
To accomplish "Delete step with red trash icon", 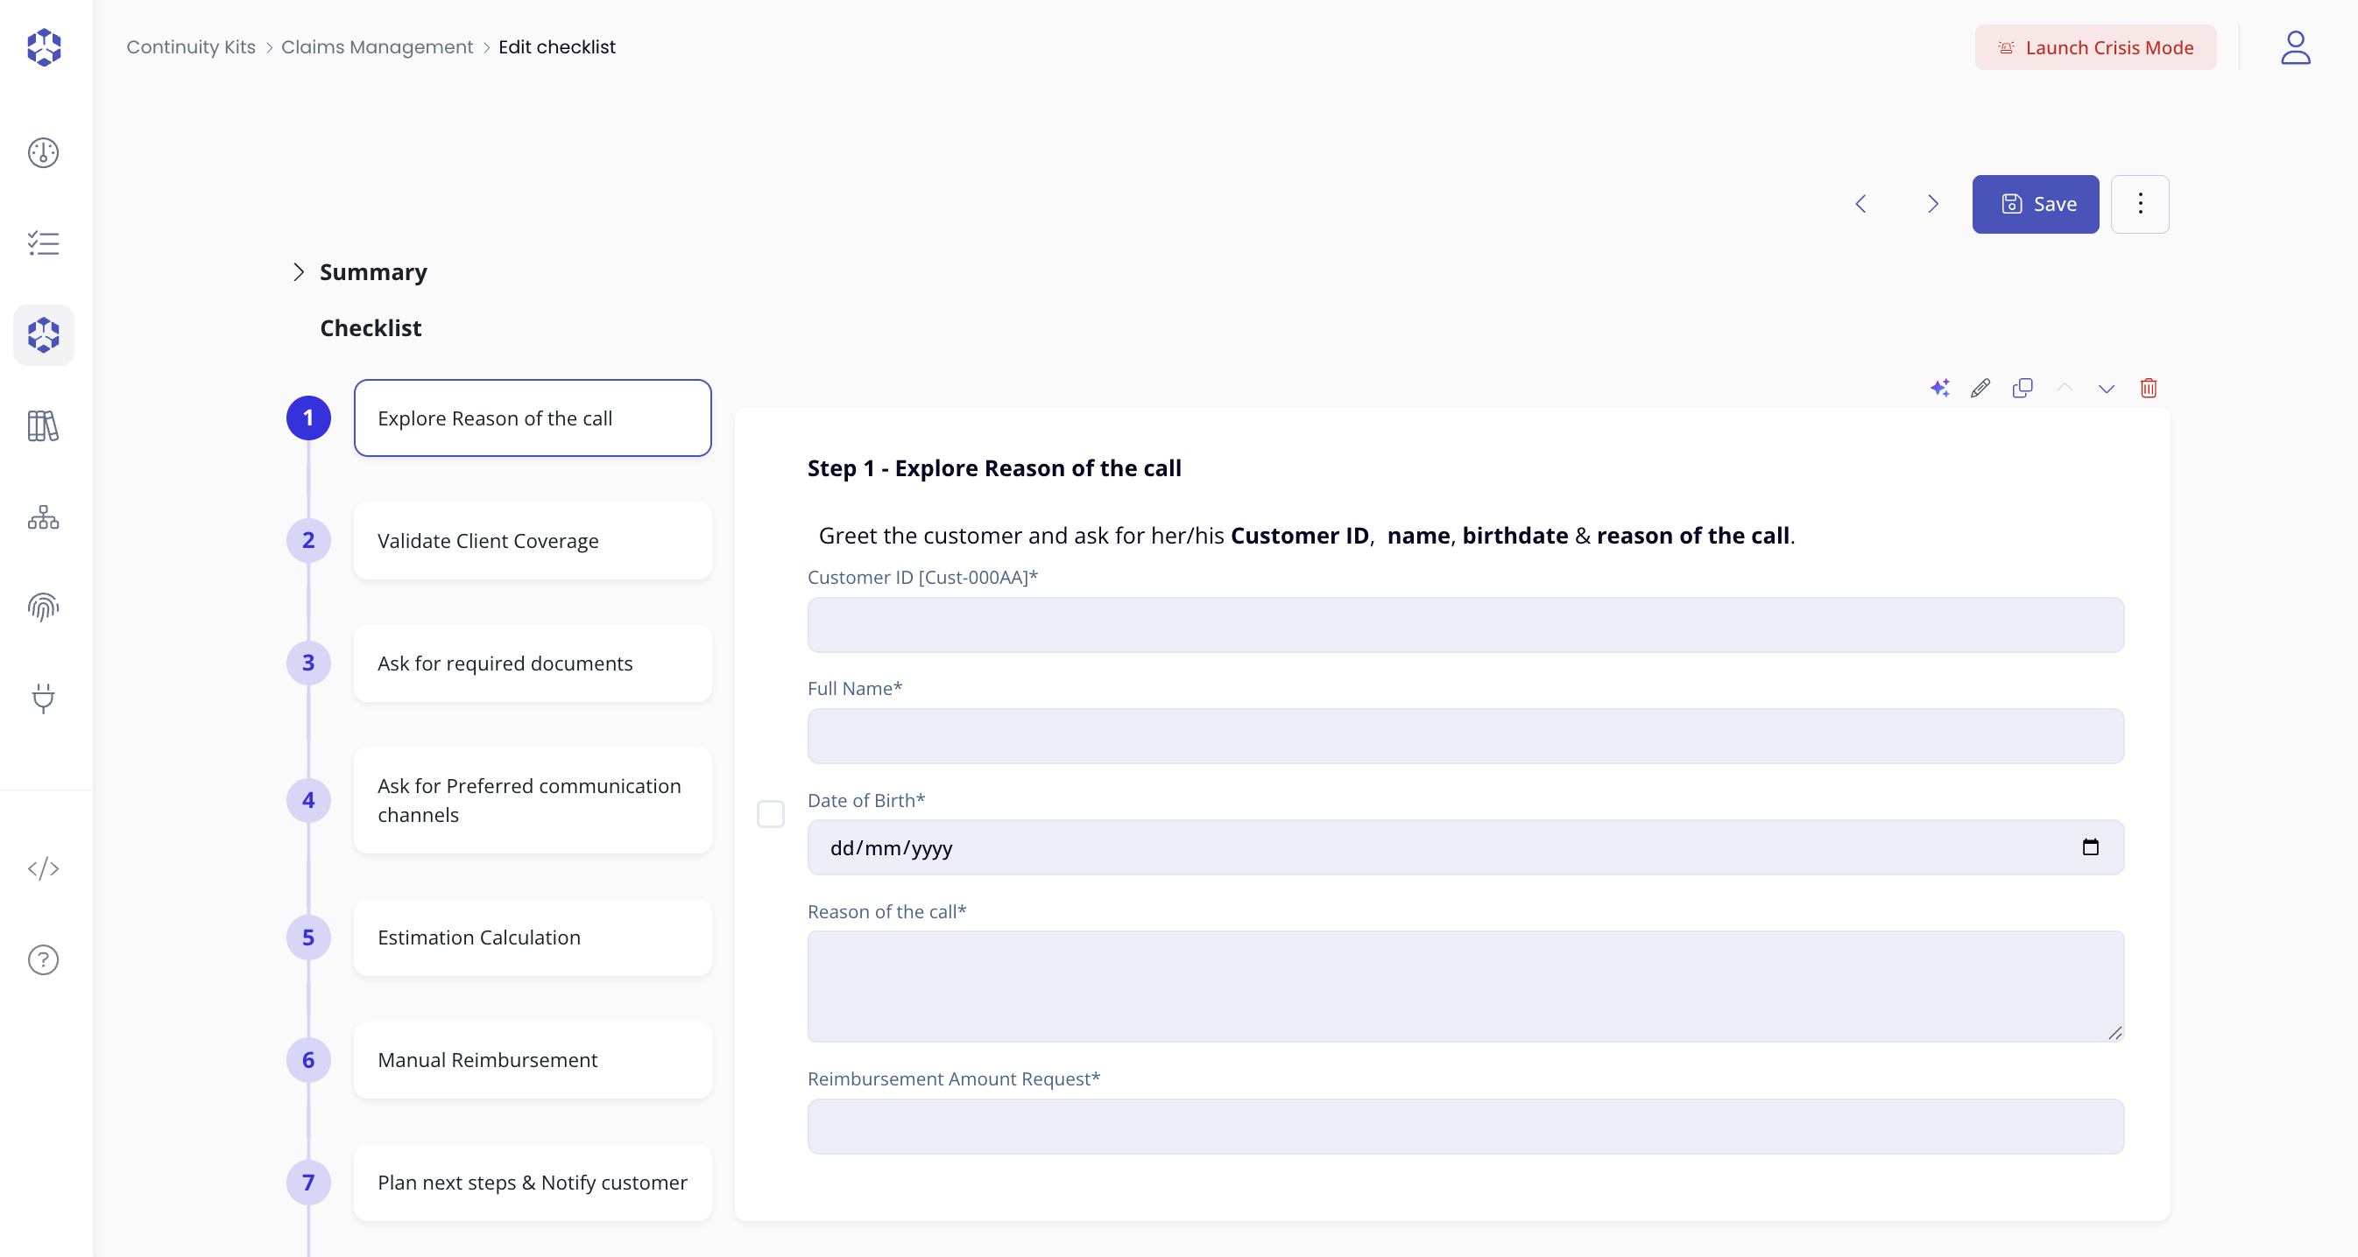I will (x=2149, y=388).
